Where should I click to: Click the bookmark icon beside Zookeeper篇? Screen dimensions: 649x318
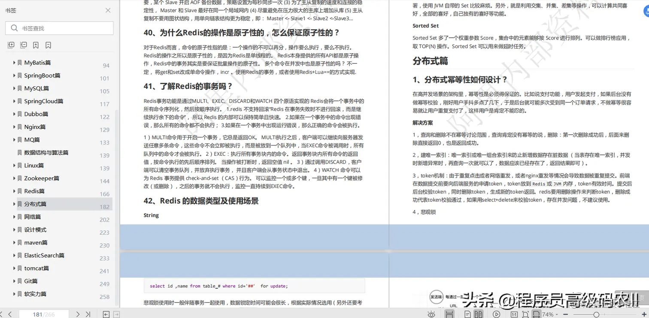(20, 179)
